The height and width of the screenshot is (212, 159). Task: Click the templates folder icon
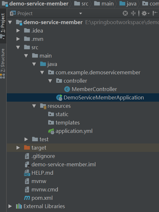[x=51, y=123]
